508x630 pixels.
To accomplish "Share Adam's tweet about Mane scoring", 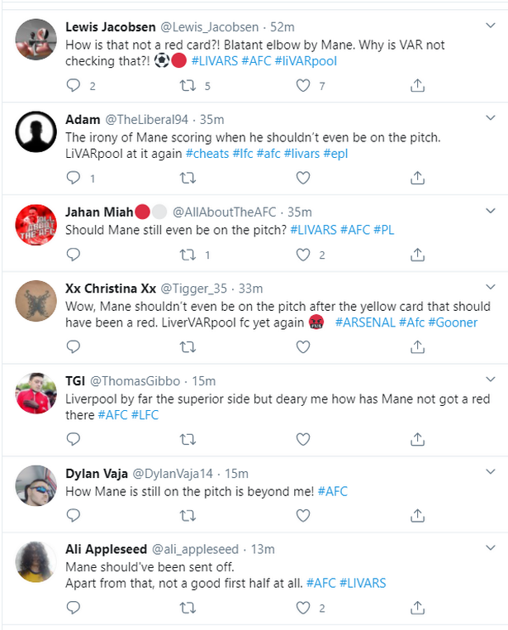I will [x=418, y=178].
